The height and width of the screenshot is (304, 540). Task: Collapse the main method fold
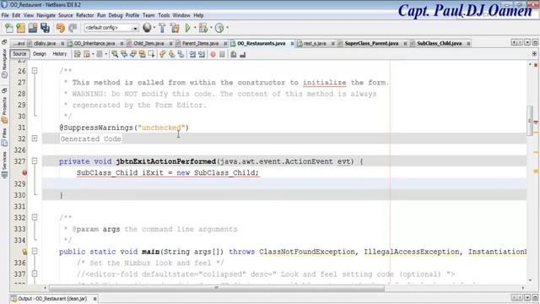coord(35,252)
